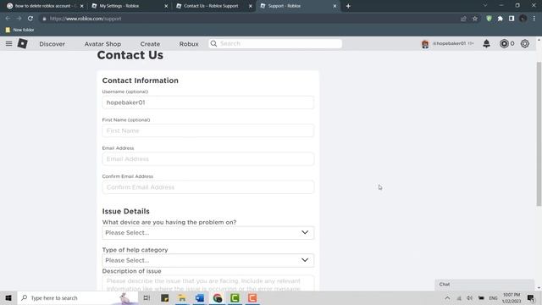Open the Create menu item

[150, 44]
